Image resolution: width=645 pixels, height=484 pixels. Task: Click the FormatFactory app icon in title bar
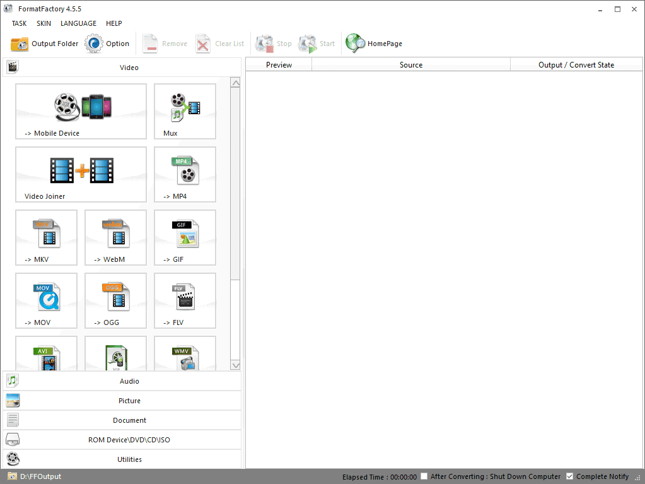coord(8,8)
